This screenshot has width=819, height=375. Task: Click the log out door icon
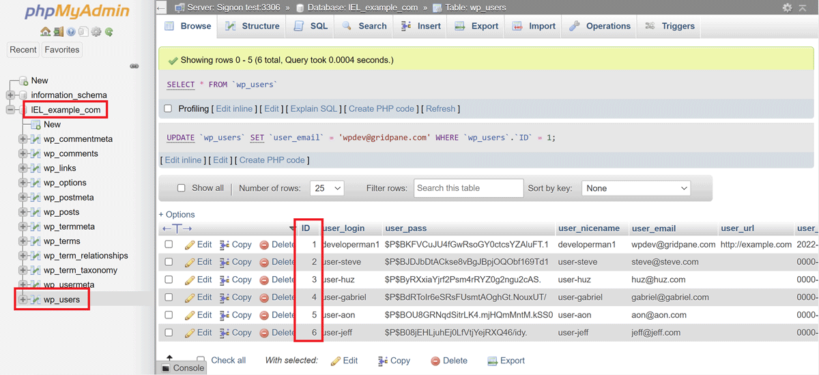coord(58,31)
